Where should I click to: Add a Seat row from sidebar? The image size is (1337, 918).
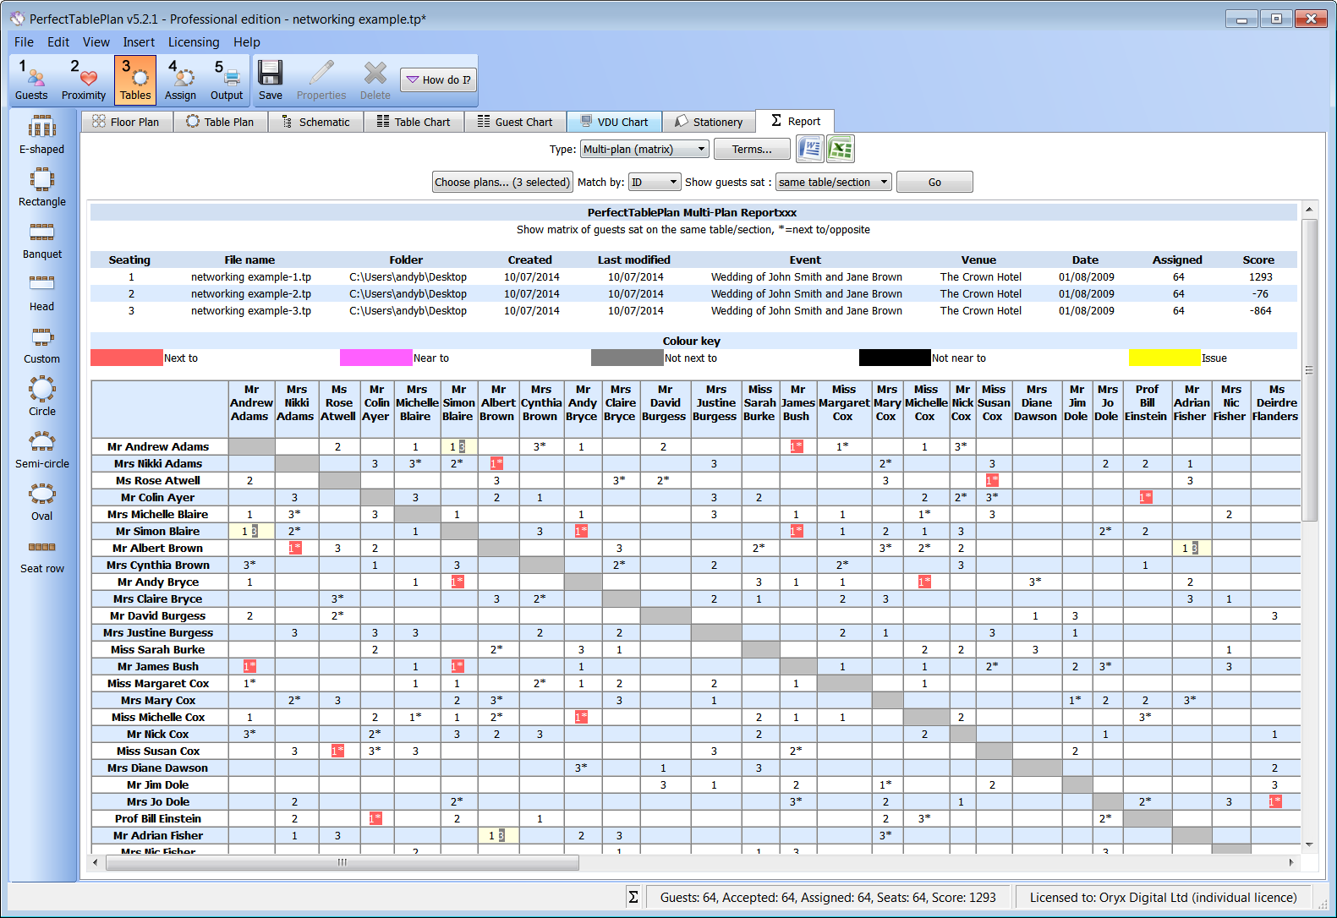coord(42,555)
